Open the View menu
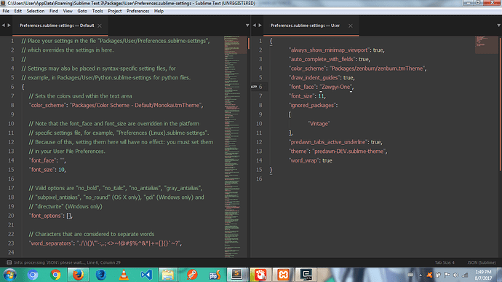 pyautogui.click(x=68, y=11)
